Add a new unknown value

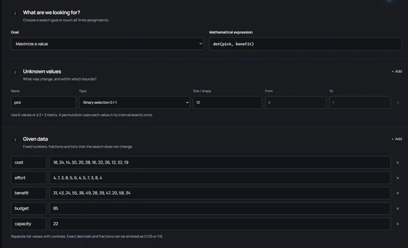click(x=397, y=71)
